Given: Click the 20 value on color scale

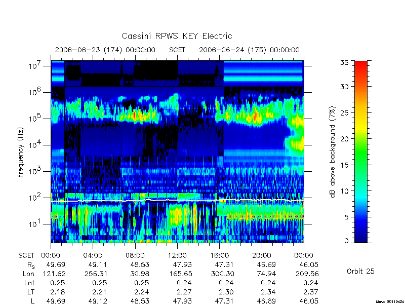Looking at the screenshot, I should 344,139.
